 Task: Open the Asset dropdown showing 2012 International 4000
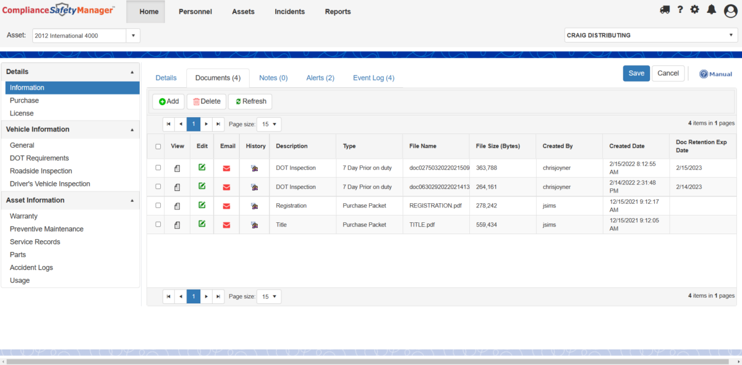click(x=132, y=35)
